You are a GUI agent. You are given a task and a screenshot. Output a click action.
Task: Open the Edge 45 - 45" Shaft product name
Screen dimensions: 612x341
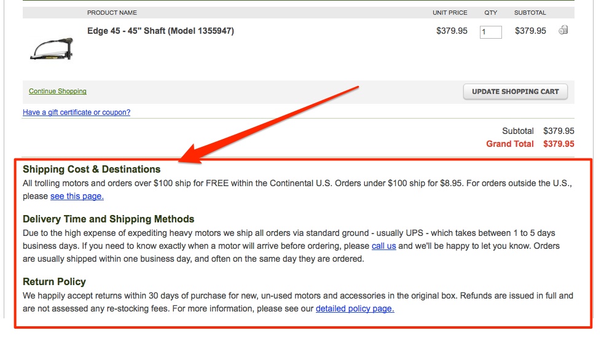pyautogui.click(x=160, y=31)
